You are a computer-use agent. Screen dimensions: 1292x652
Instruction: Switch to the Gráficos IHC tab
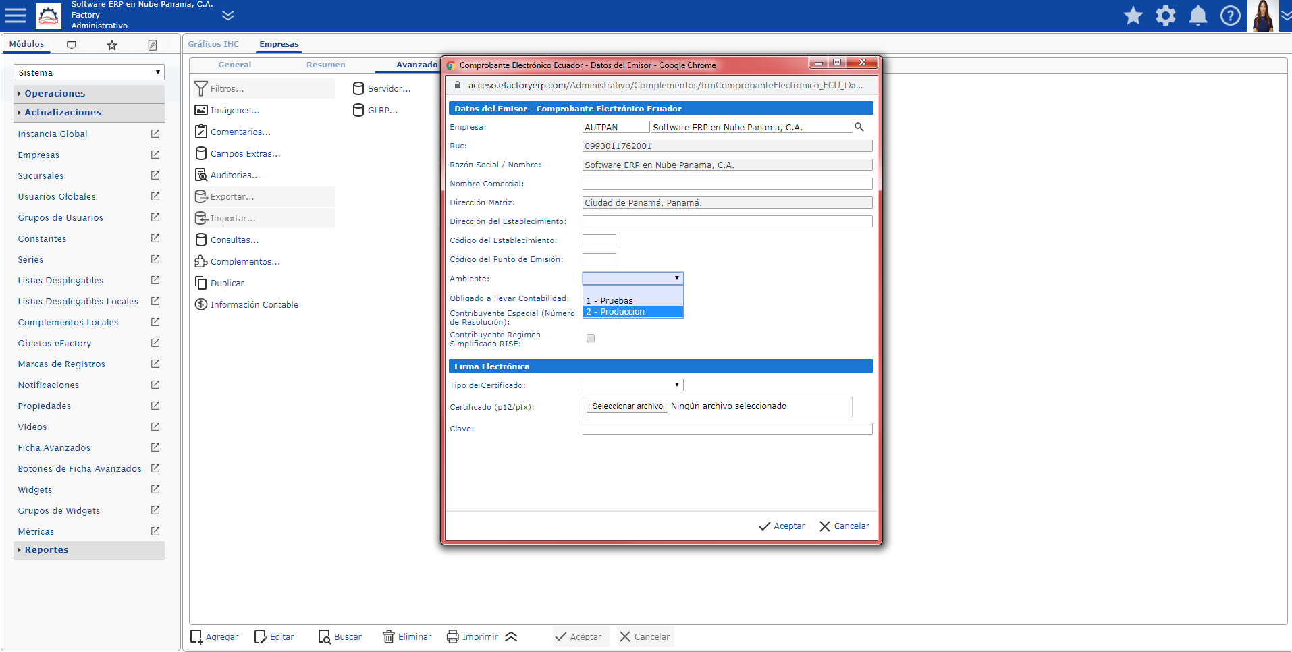click(x=213, y=44)
